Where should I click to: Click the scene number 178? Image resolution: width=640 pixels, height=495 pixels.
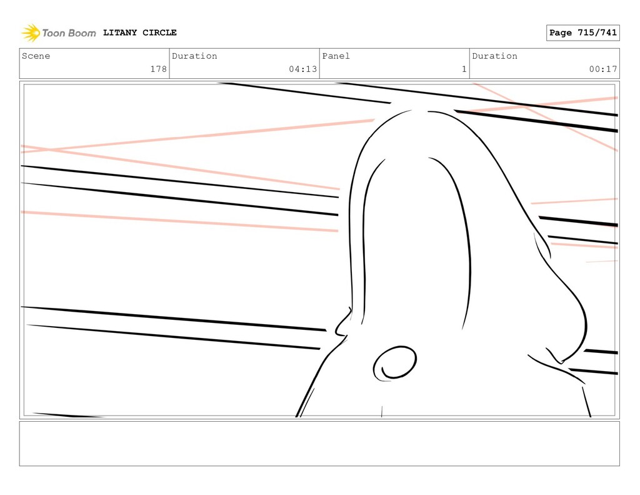click(158, 69)
